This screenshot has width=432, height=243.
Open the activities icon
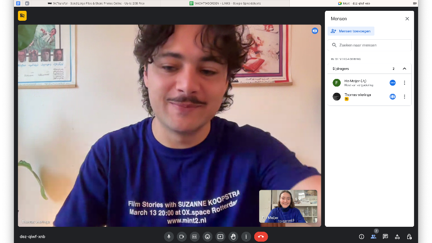point(397,237)
